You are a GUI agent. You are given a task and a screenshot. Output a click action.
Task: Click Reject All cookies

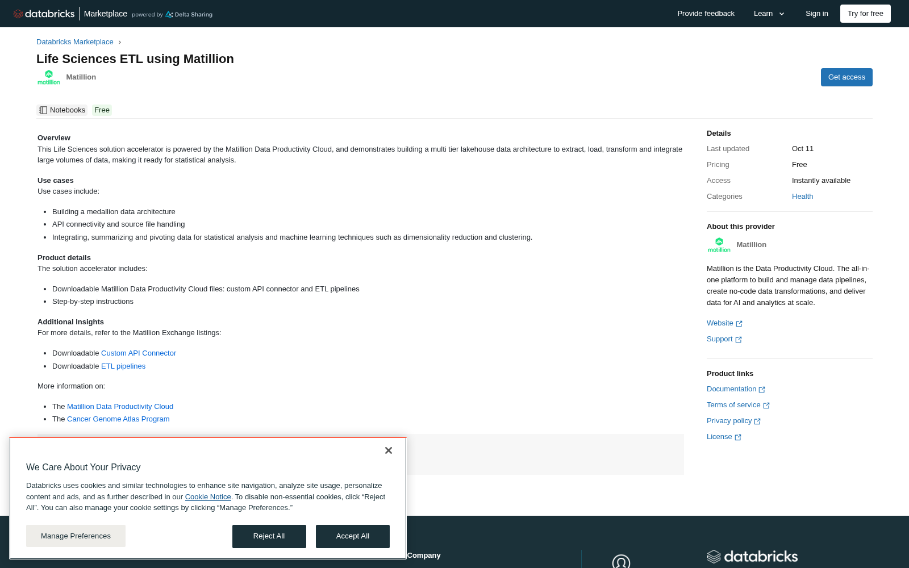coord(269,536)
